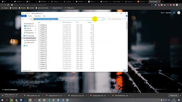Click the search magnifier in Explorer
The image size is (182, 102).
125,19
